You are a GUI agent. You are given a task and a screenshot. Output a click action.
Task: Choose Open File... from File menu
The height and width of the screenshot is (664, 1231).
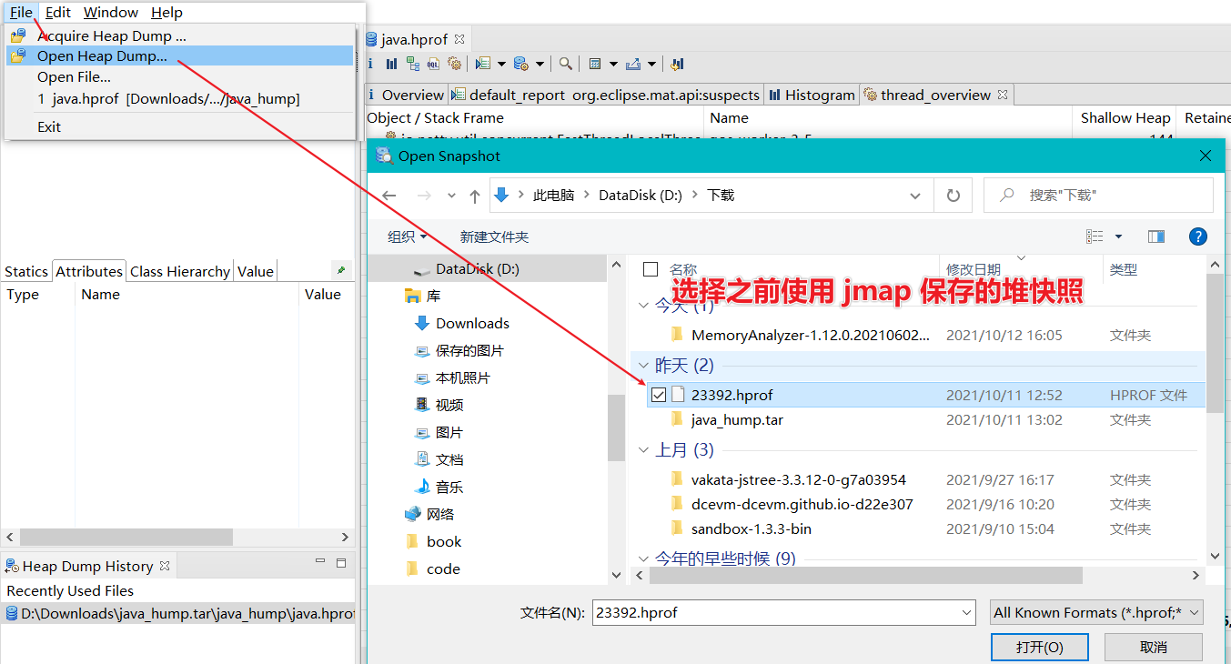coord(179,77)
